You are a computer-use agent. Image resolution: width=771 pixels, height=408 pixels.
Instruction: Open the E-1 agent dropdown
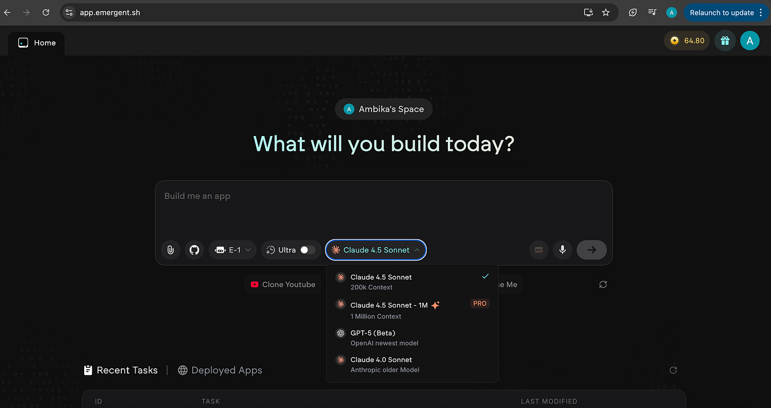[x=233, y=250]
